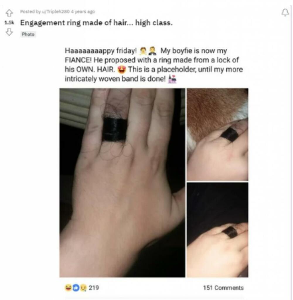The height and width of the screenshot is (300, 293).
Task: Open the bottom-right dark background photo
Action: point(218,230)
